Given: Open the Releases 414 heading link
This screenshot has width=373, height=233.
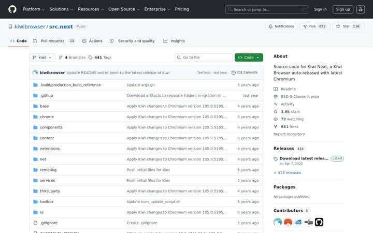Looking at the screenshot, I should pyautogui.click(x=289, y=149).
